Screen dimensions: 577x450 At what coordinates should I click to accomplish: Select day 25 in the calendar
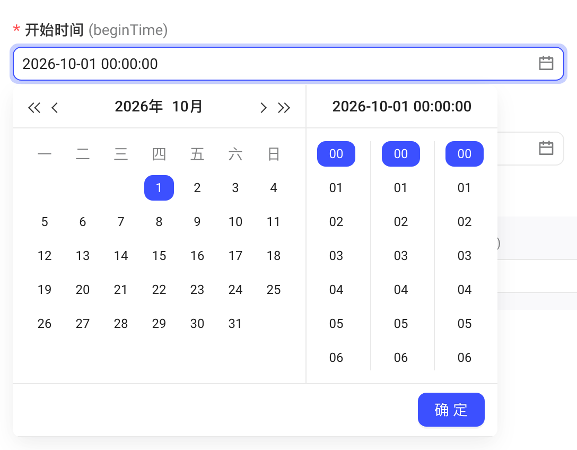(274, 289)
